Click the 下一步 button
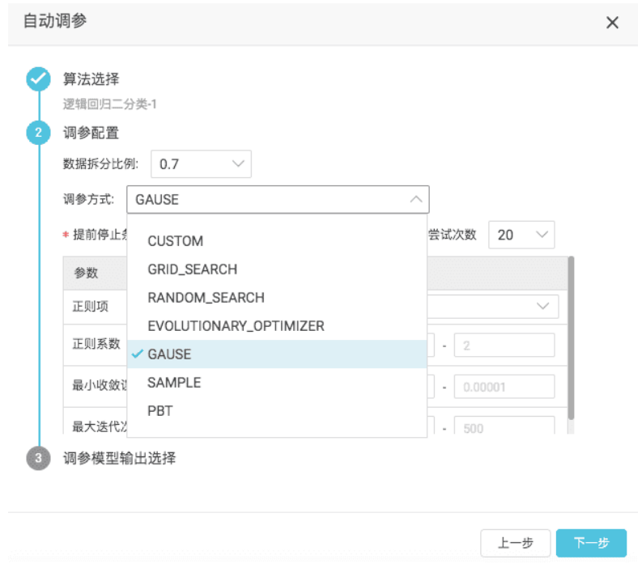Screen dimensions: 642x564 [x=591, y=543]
